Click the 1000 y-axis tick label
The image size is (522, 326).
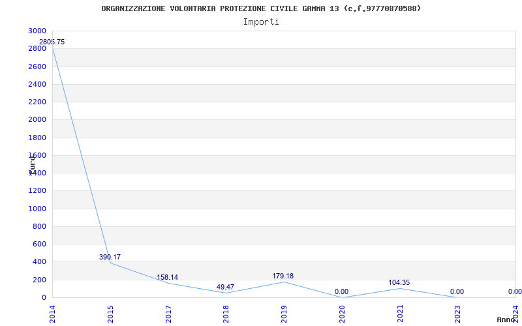coord(37,209)
